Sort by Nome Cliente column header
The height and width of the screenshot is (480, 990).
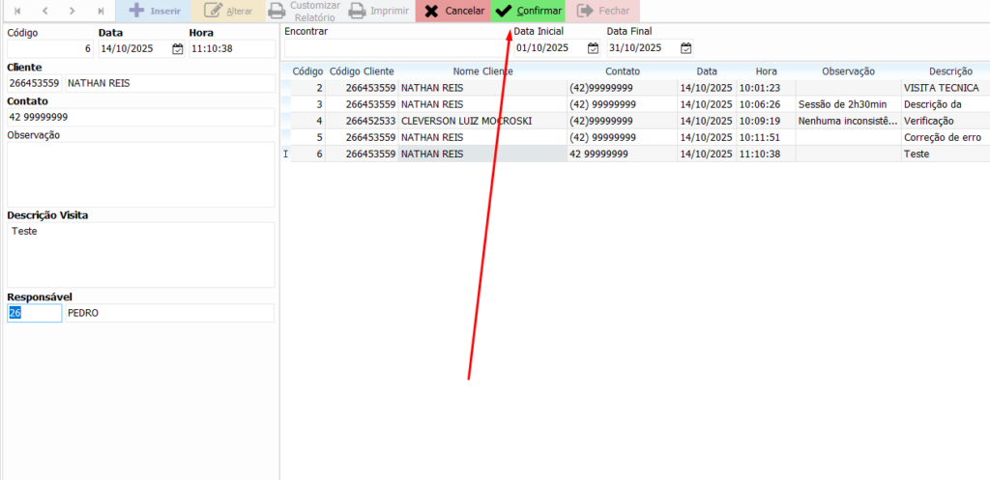[482, 71]
